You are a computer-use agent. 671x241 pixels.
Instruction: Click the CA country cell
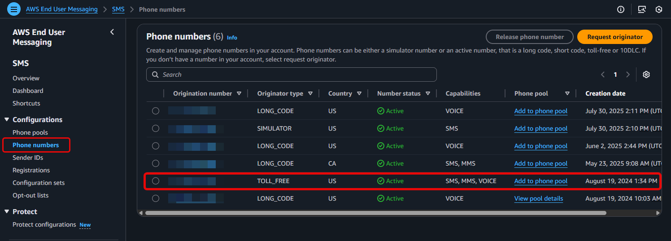point(332,163)
